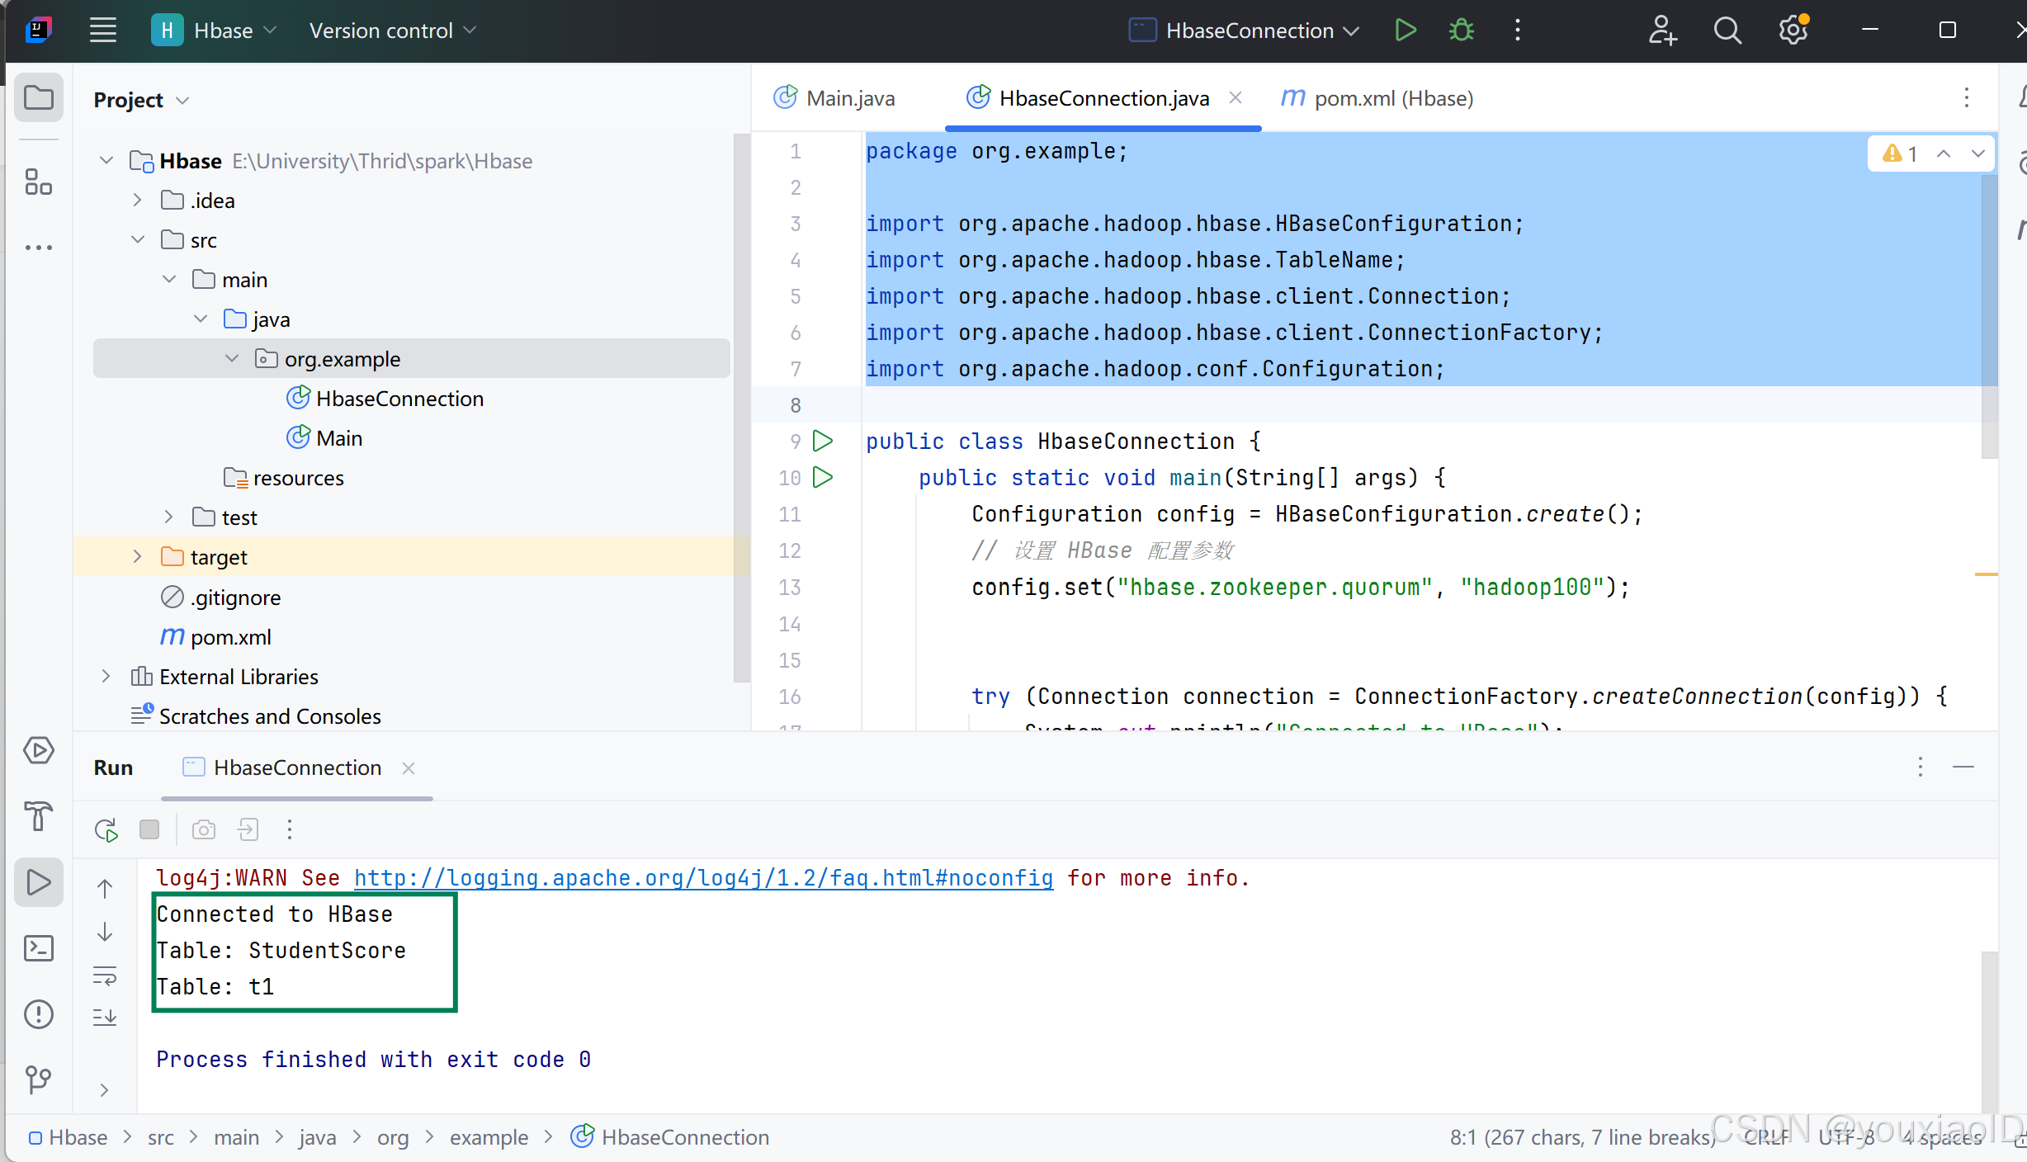Image resolution: width=2027 pixels, height=1162 pixels.
Task: Open IDE Settings with the gear icon
Action: coord(1792,30)
